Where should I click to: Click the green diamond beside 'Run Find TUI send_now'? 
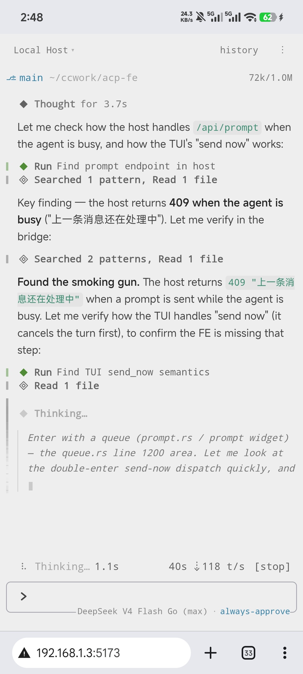coord(23,372)
